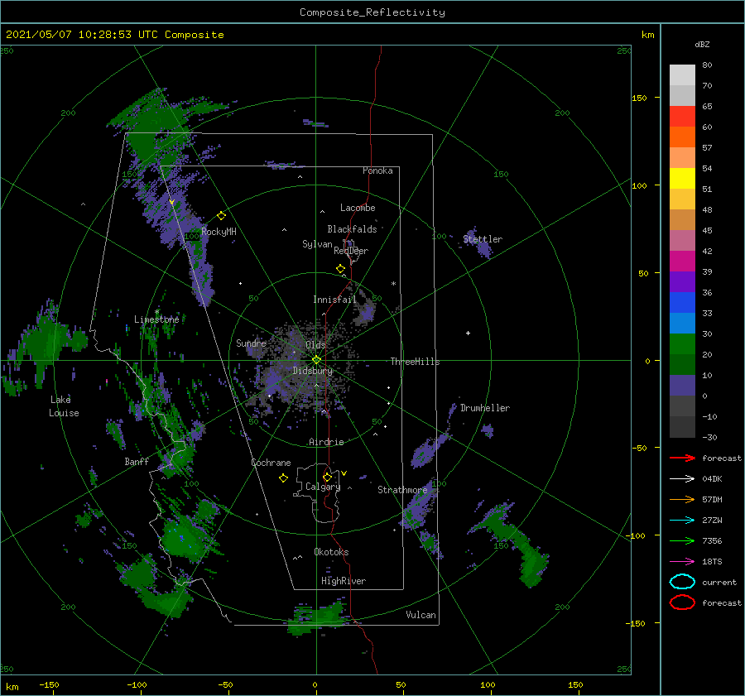Viewport: 745px width, 696px height.
Task: Click the red forecast arrow in legend
Action: pos(682,458)
